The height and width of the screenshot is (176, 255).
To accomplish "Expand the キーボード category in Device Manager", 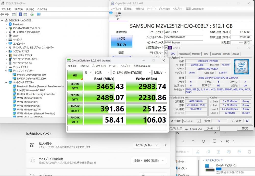I will pyautogui.click(x=6, y=40).
